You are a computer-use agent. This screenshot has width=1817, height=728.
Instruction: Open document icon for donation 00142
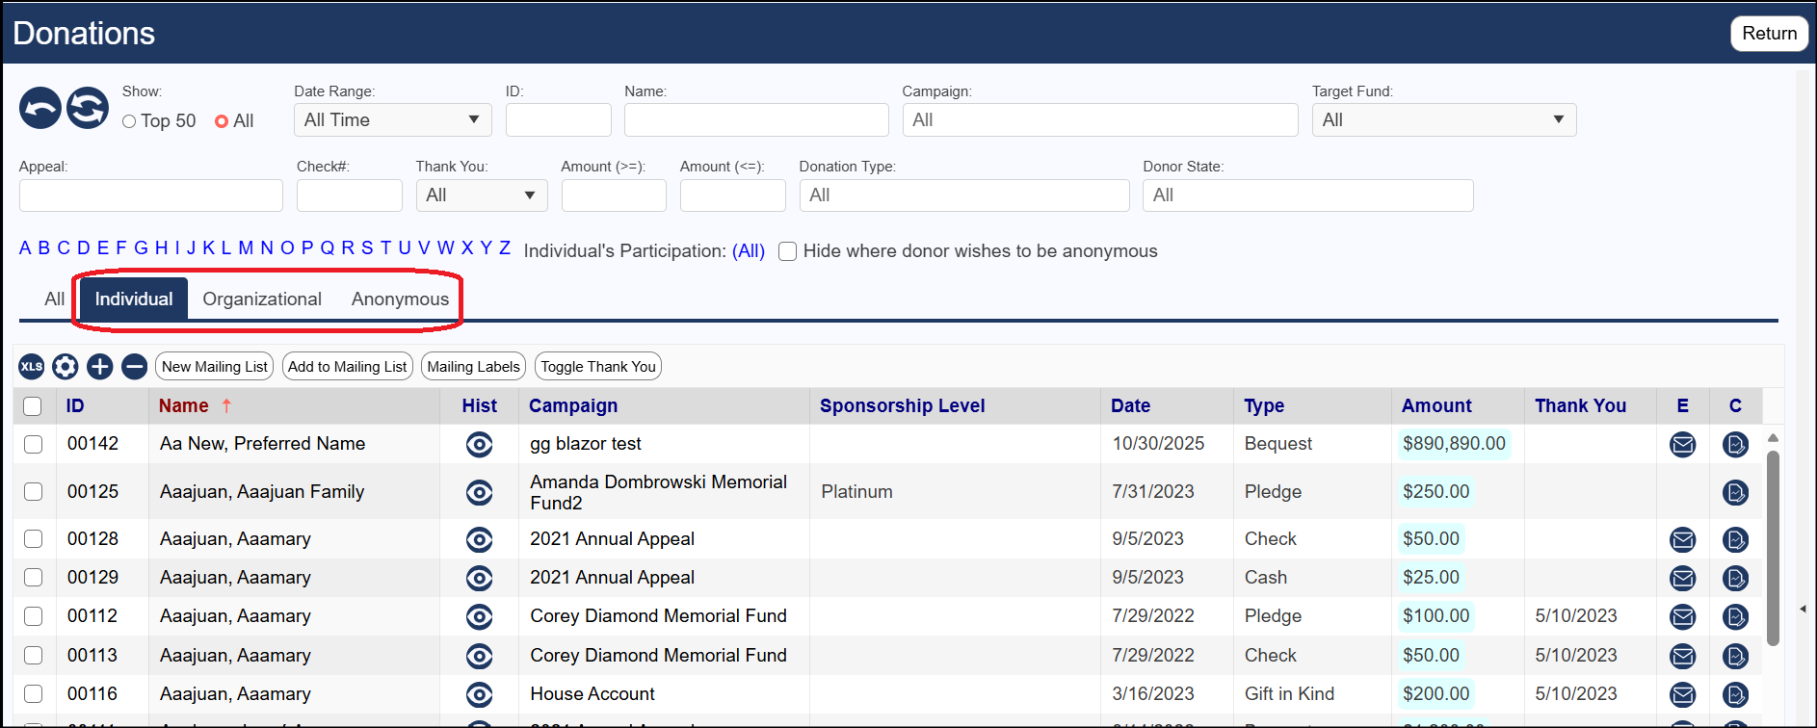coord(1735,444)
